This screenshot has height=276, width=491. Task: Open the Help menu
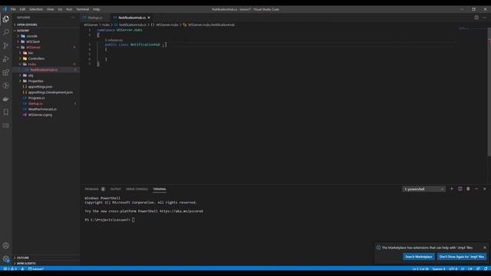[96, 9]
